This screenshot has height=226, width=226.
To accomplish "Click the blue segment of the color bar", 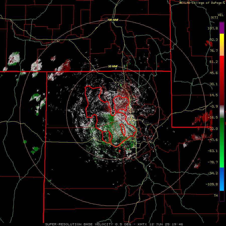I will click(x=222, y=179).
